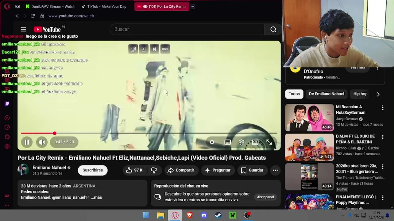394x221 pixels.
Task: Open the Windows Start menu
Action: click(x=146, y=215)
